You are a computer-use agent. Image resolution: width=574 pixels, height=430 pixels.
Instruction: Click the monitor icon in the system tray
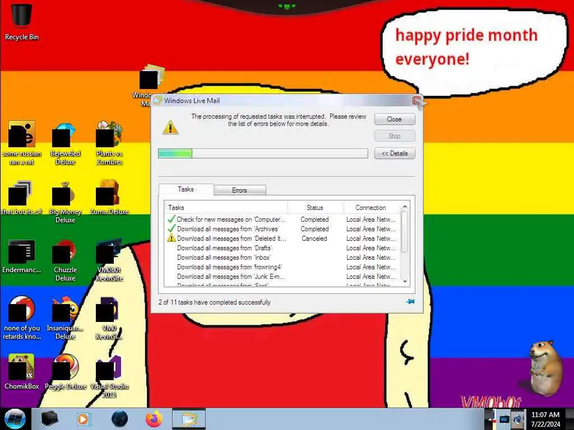(x=504, y=419)
